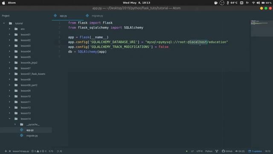Image resolution: width=273 pixels, height=154 pixels.
Task: Click the lesson14/app.py status bar path
Action: click(21, 151)
